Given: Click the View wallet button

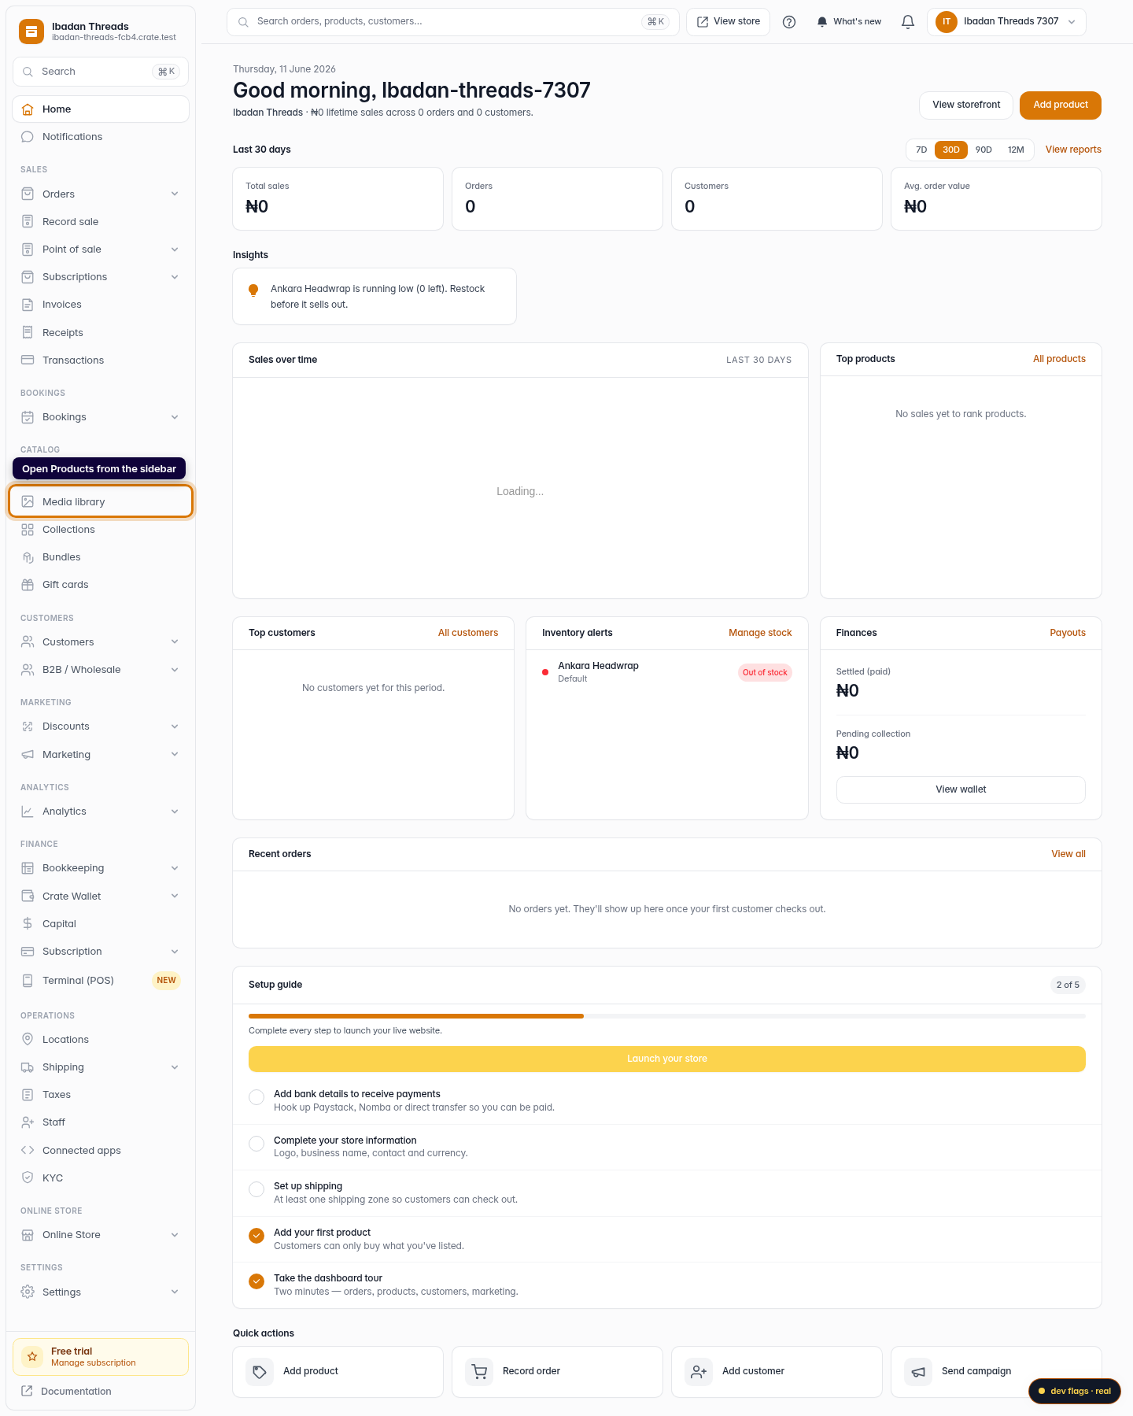Looking at the screenshot, I should [961, 789].
